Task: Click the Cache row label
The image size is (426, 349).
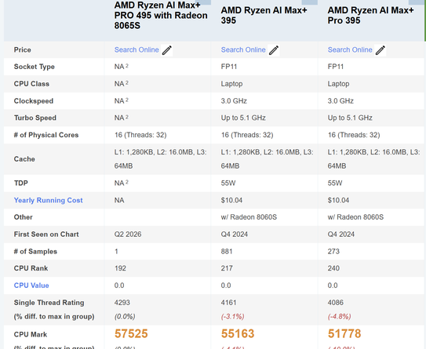Action: click(24, 159)
